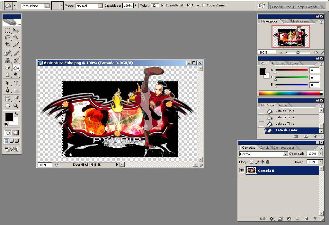Reset default foreground and background colors
Viewport: 329px width, 225px height.
6,124
